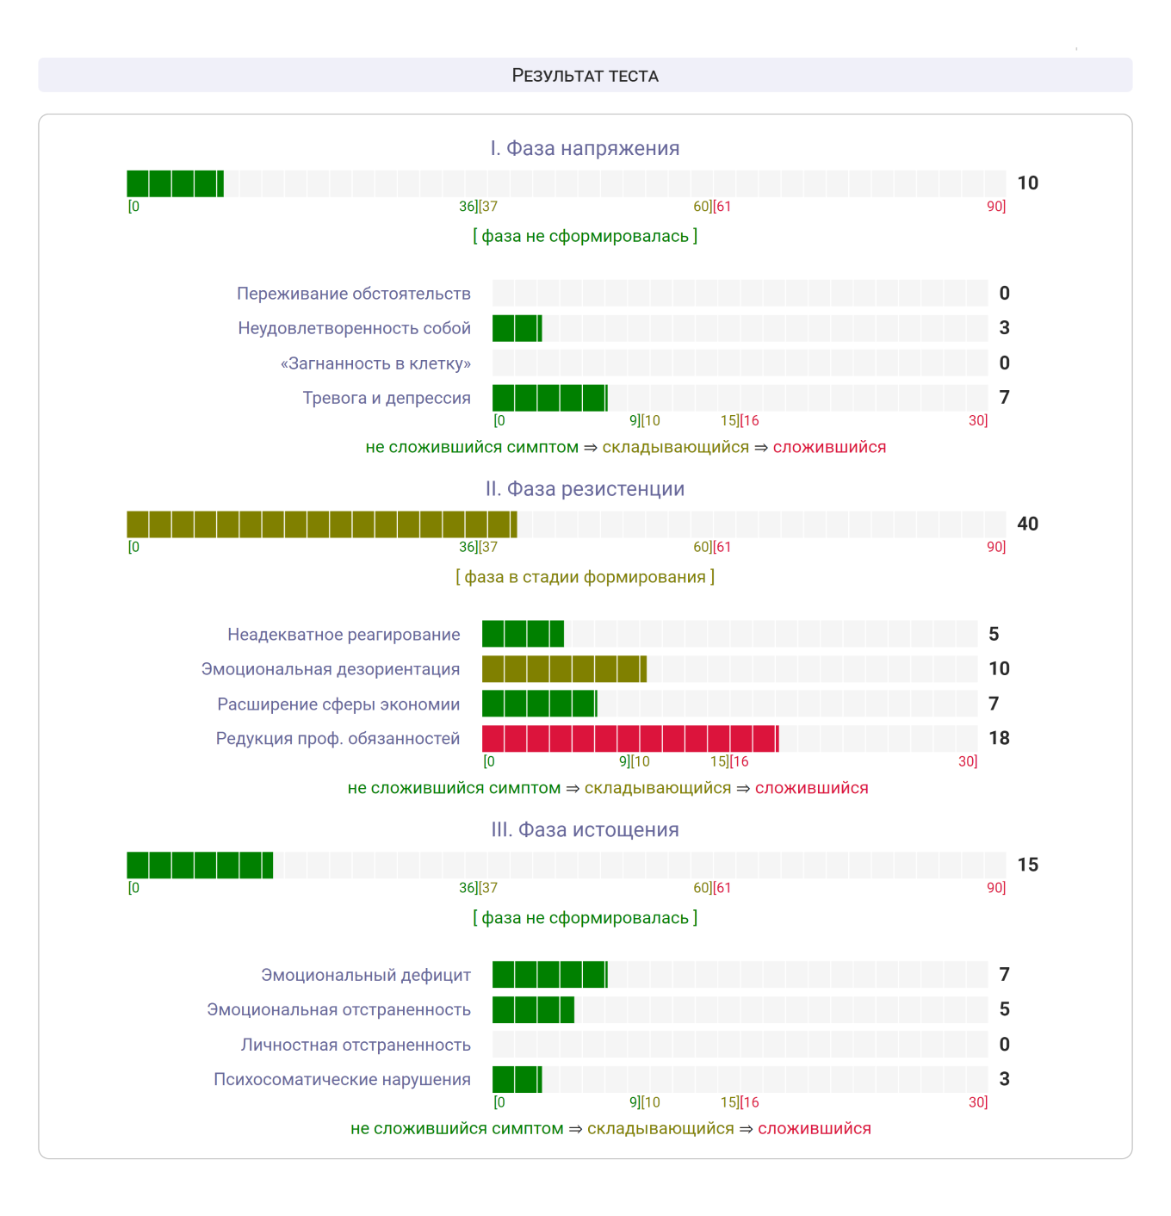This screenshot has height=1216, width=1171.
Task: Click the «Эмоциональный дефицит» label
Action: click(x=366, y=975)
